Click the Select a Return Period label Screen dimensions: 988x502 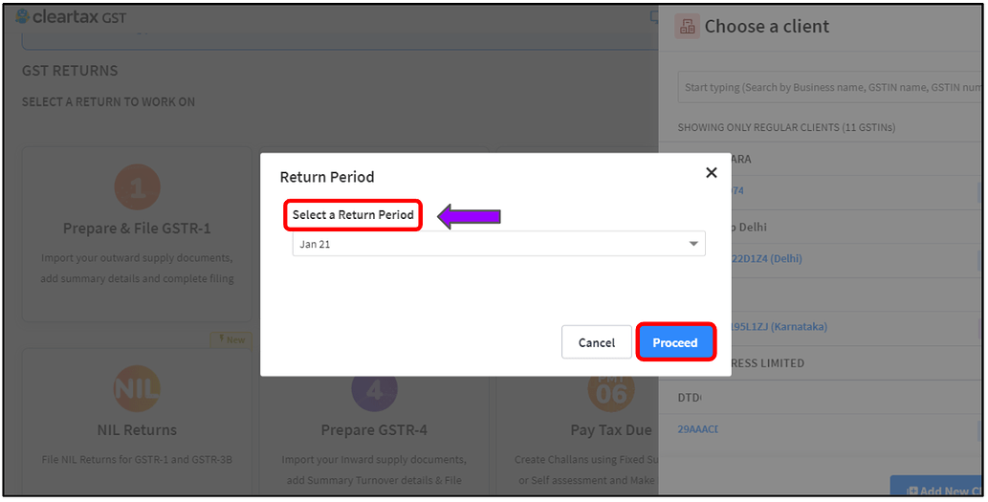click(x=353, y=215)
